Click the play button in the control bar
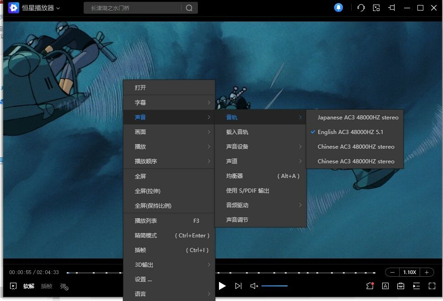443x301 pixels. point(222,286)
